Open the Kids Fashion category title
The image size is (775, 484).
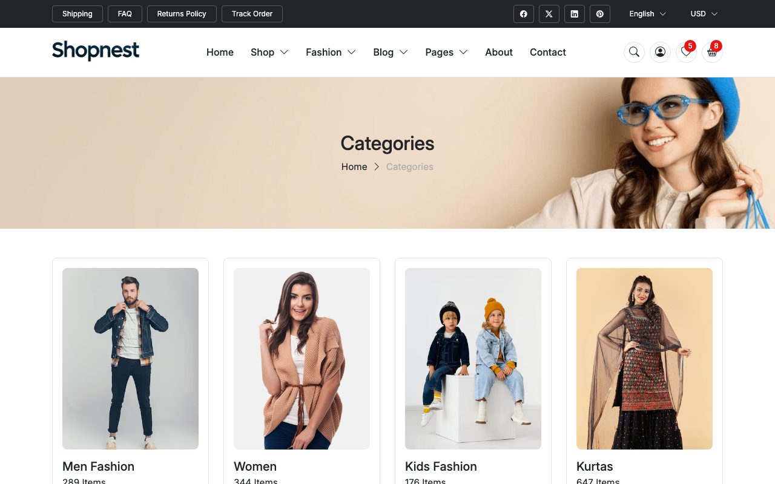click(441, 466)
